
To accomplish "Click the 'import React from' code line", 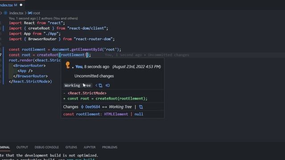I will pyautogui.click(x=37, y=23).
